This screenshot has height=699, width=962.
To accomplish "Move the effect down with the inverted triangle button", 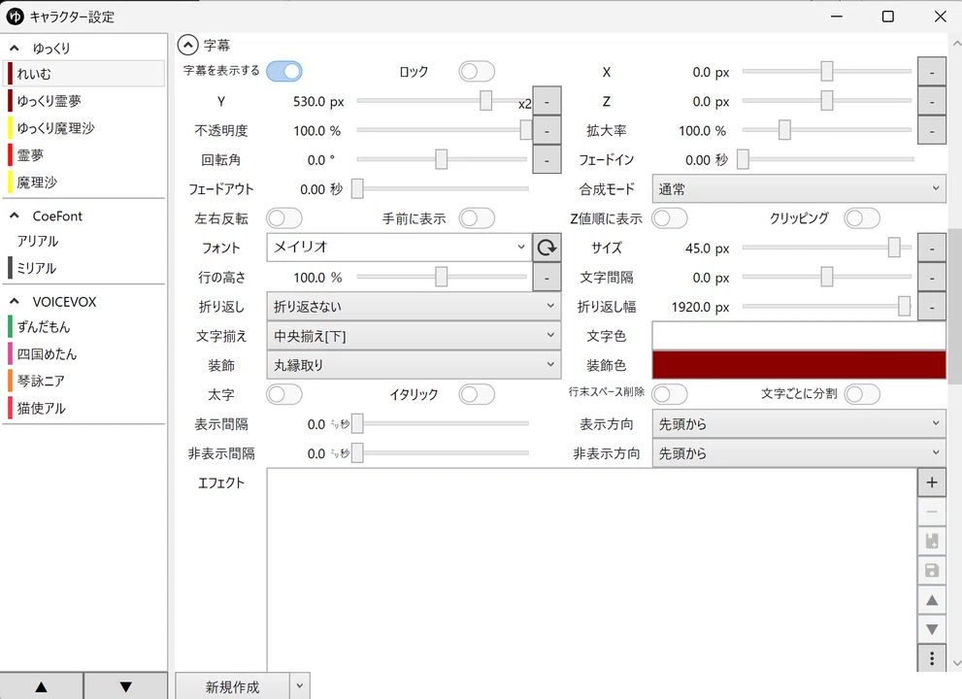I will [931, 630].
